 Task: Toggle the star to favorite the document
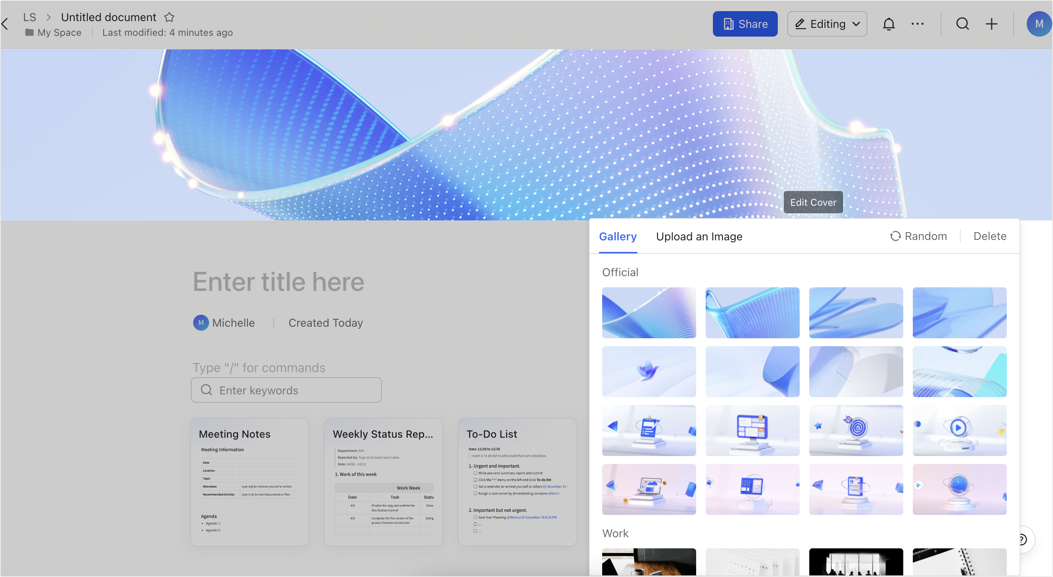tap(169, 17)
